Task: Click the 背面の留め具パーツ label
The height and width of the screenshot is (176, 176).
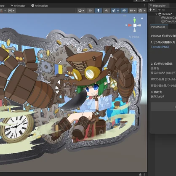Action: (x=161, y=85)
